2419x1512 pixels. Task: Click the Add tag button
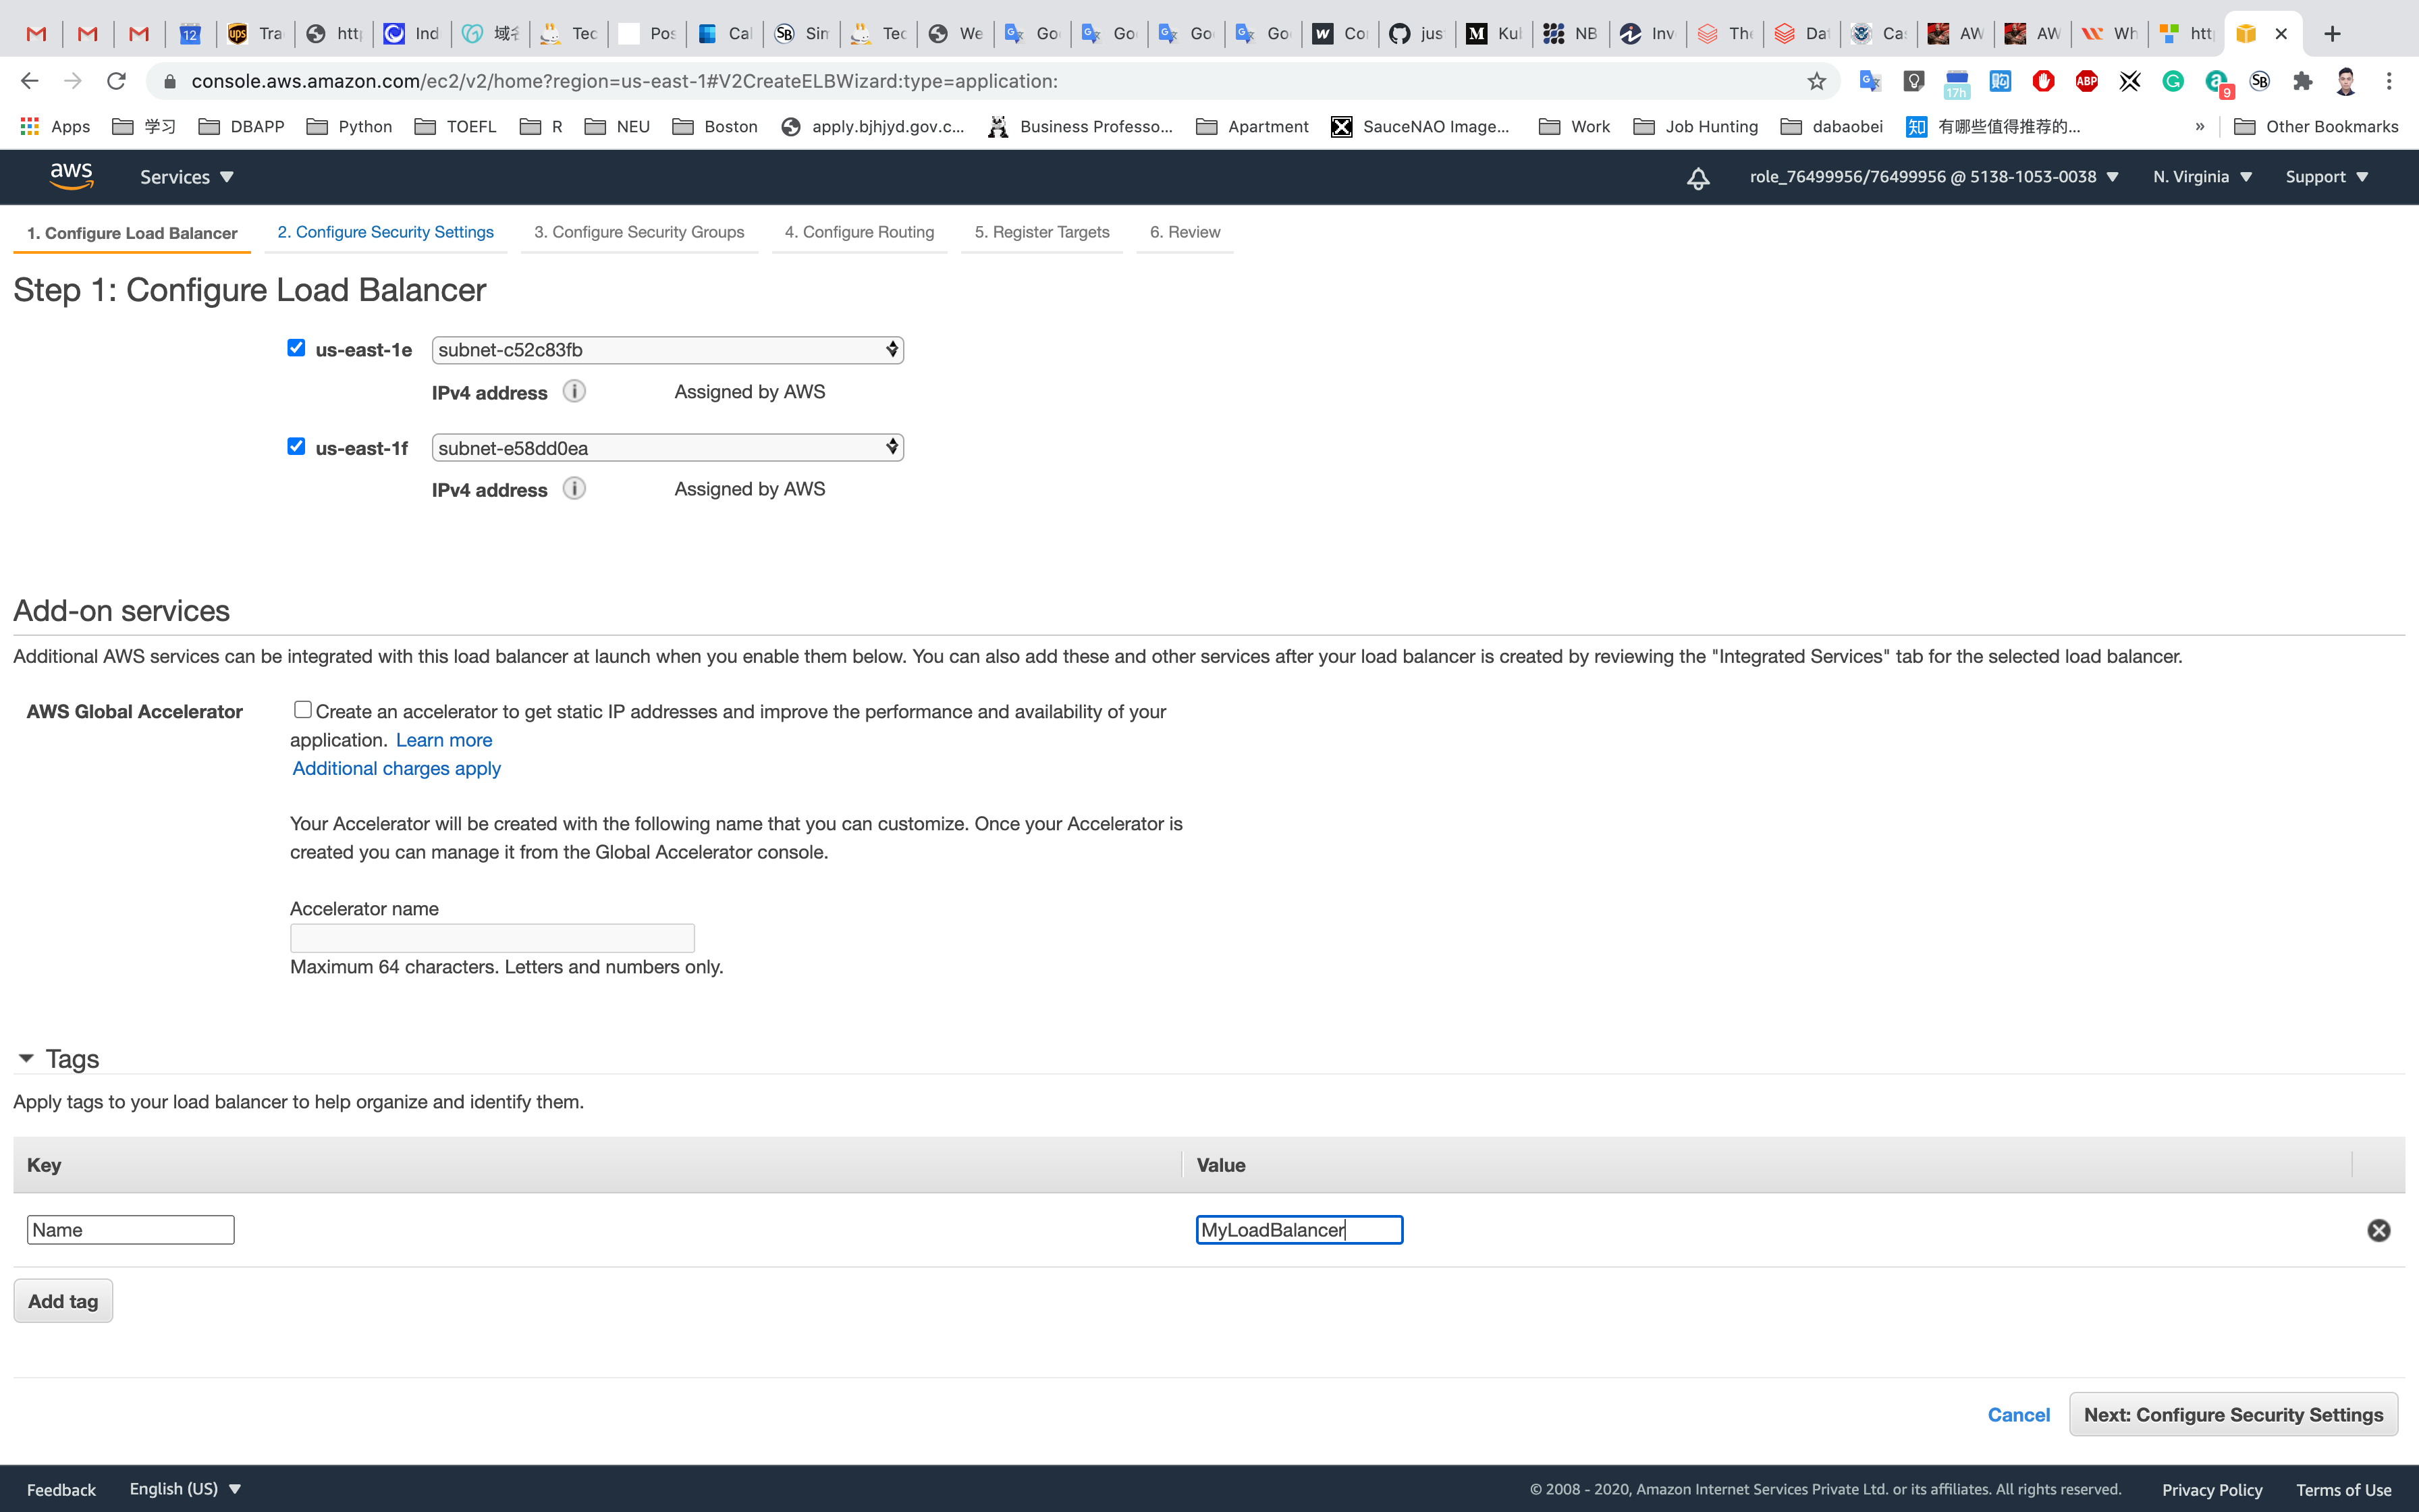pos(63,1301)
